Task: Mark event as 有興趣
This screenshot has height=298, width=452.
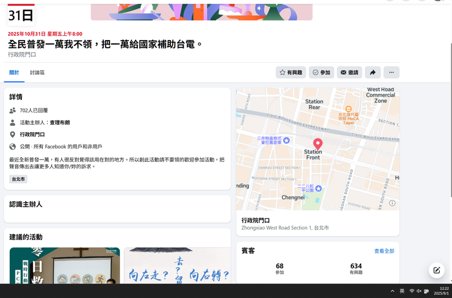Action: pyautogui.click(x=291, y=72)
